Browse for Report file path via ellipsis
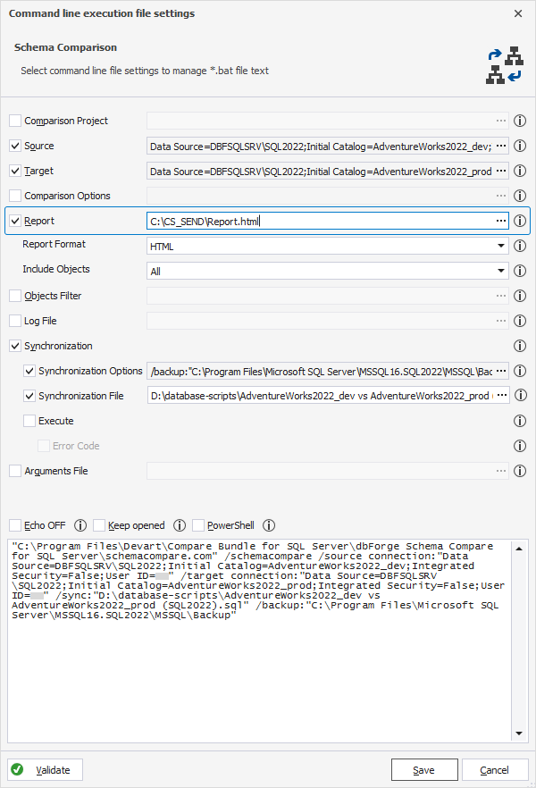The image size is (536, 788). tap(501, 221)
